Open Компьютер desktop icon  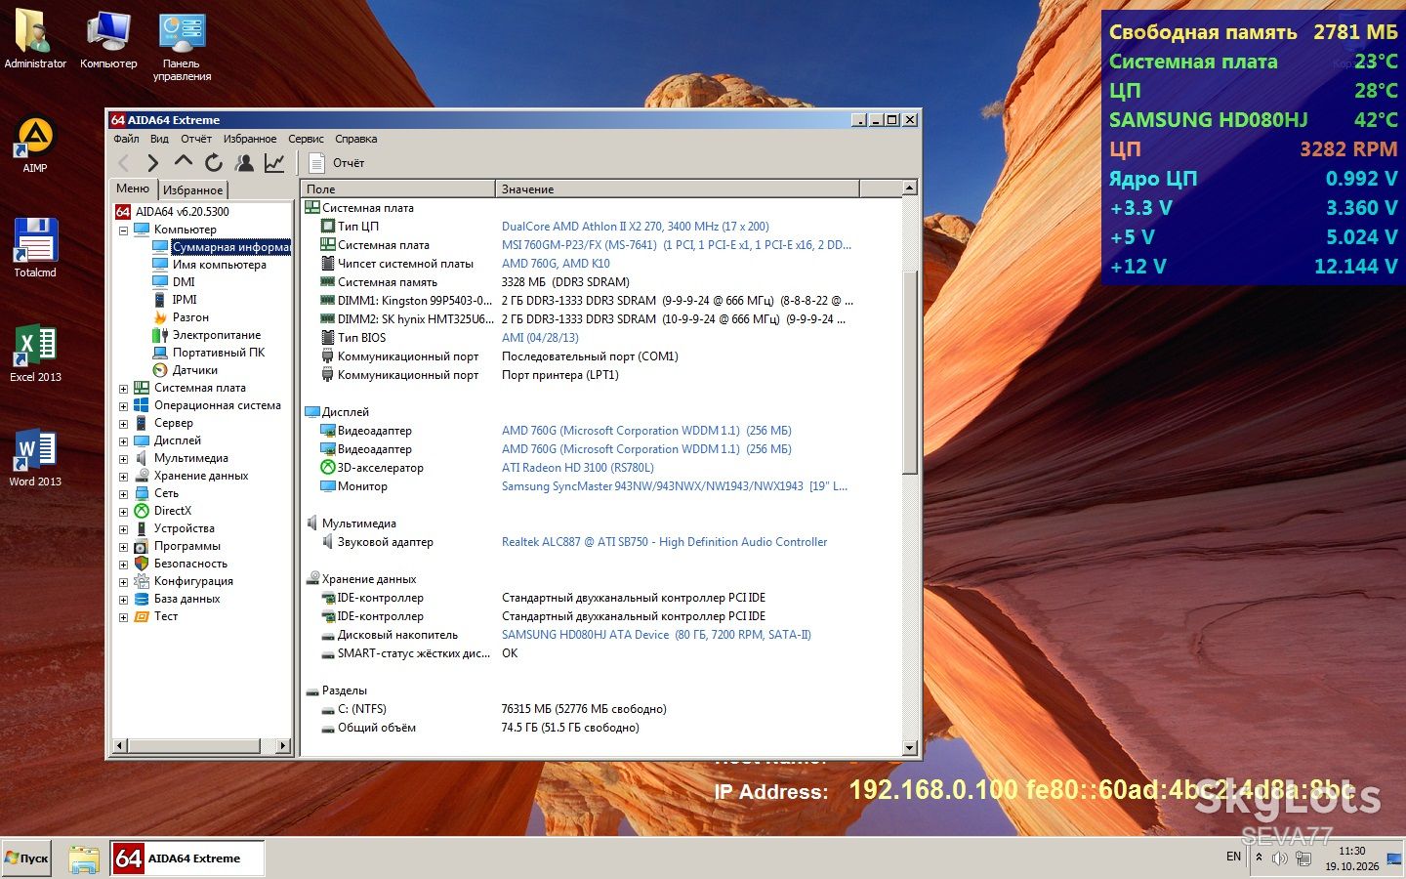coord(108,41)
